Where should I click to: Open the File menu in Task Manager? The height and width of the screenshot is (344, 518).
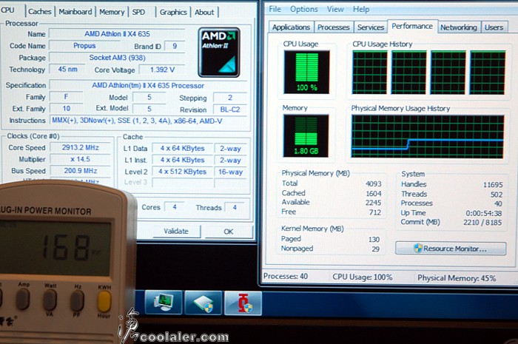coord(275,9)
